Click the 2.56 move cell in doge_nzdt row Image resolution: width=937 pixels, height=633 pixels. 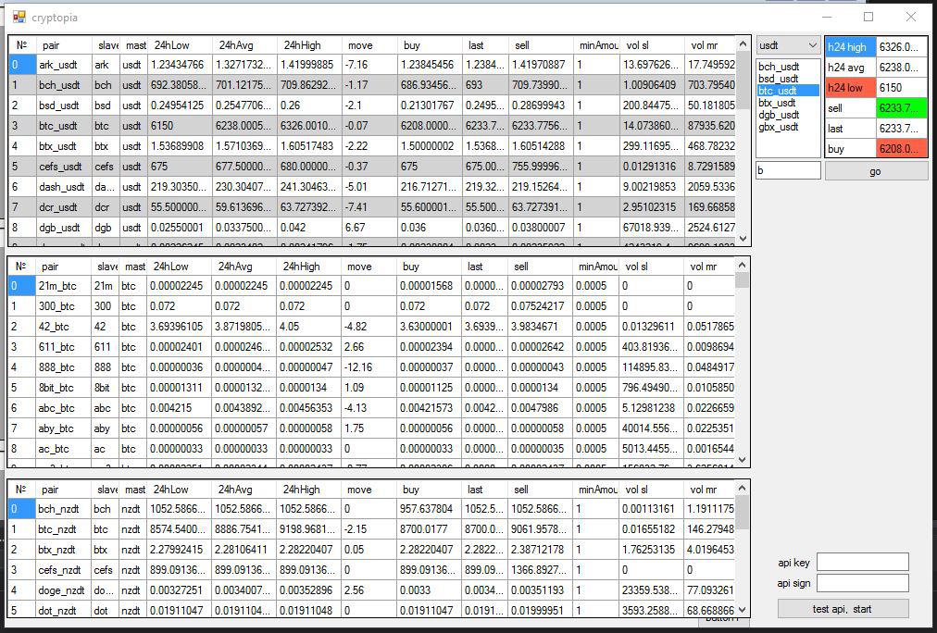[369, 590]
